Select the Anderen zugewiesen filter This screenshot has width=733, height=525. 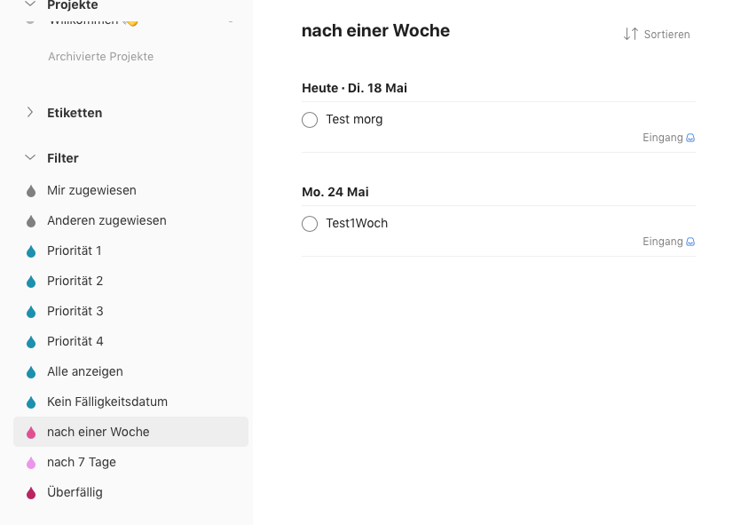tap(131, 220)
